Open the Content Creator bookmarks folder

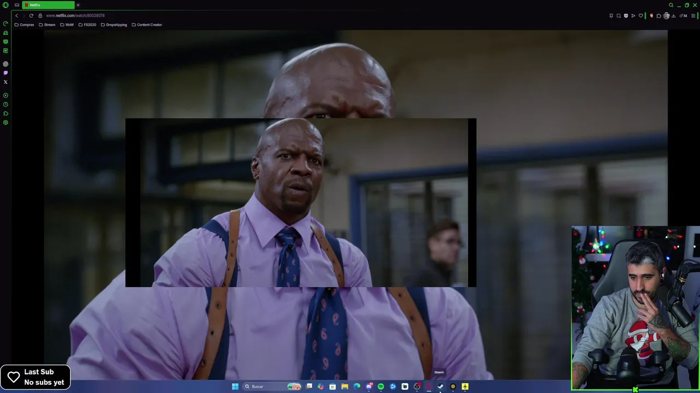(x=147, y=25)
